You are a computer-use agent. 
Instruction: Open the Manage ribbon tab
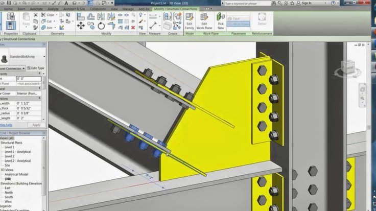128,9
